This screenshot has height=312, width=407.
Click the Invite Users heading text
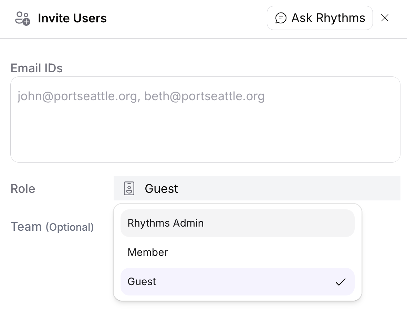click(x=72, y=18)
